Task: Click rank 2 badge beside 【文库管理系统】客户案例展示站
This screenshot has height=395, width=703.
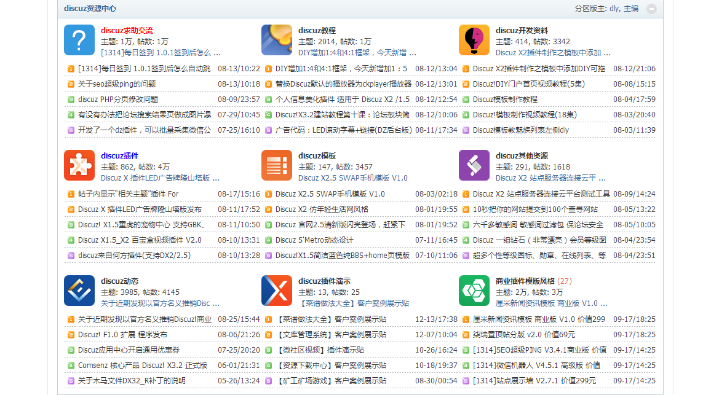Action: click(268, 335)
